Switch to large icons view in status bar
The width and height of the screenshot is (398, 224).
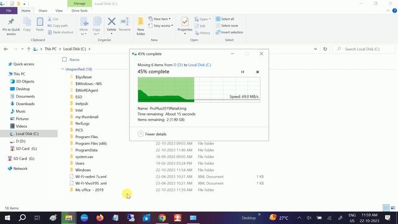pyautogui.click(x=393, y=208)
